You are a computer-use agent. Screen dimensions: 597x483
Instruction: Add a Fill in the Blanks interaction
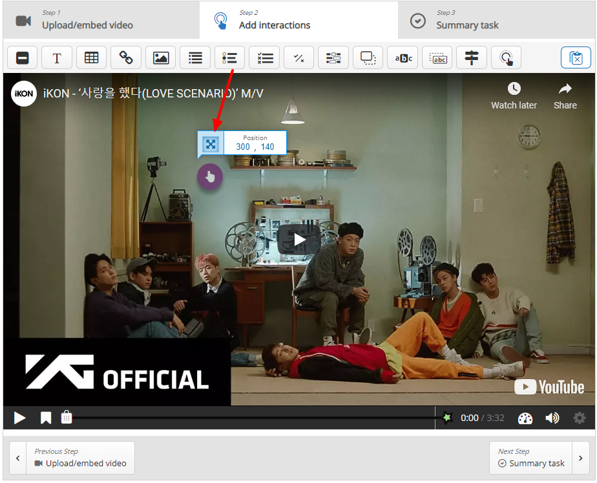click(x=333, y=58)
